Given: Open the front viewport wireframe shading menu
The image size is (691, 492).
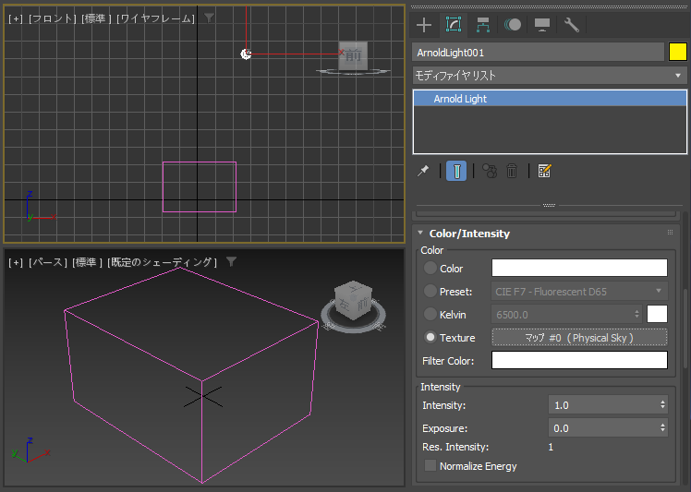Looking at the screenshot, I should 155,18.
